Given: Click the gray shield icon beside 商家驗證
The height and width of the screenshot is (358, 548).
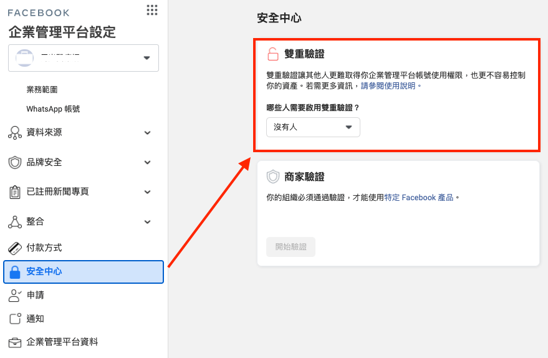Looking at the screenshot, I should click(272, 177).
